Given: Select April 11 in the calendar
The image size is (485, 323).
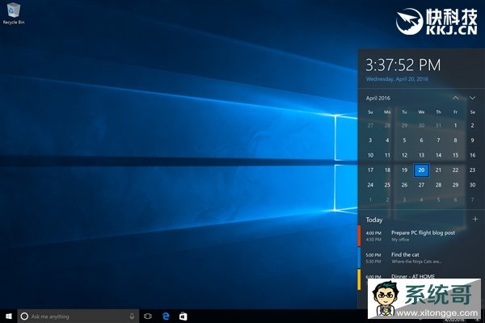Looking at the screenshot, I should point(387,155).
